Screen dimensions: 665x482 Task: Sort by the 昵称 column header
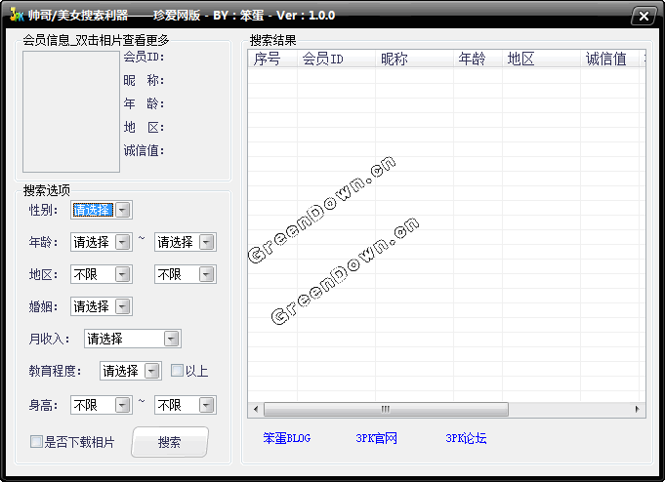click(x=414, y=59)
